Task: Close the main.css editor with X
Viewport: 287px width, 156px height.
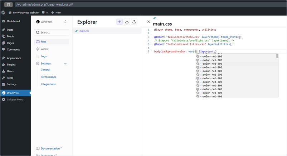Action: tap(149, 22)
